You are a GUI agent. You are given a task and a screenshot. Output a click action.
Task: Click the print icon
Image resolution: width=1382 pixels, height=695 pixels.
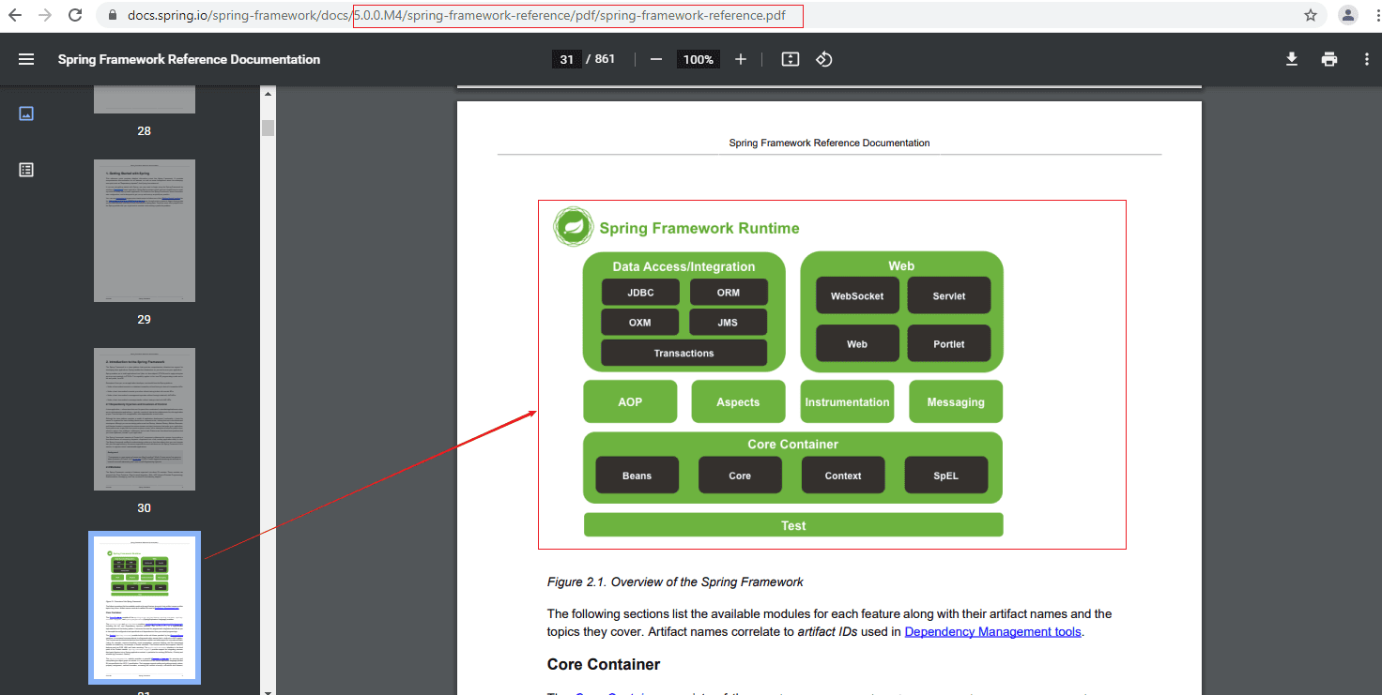click(x=1329, y=59)
